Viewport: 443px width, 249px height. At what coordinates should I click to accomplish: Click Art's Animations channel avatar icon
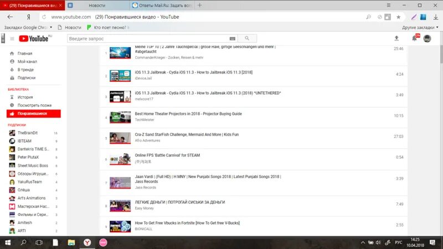(x=12, y=198)
